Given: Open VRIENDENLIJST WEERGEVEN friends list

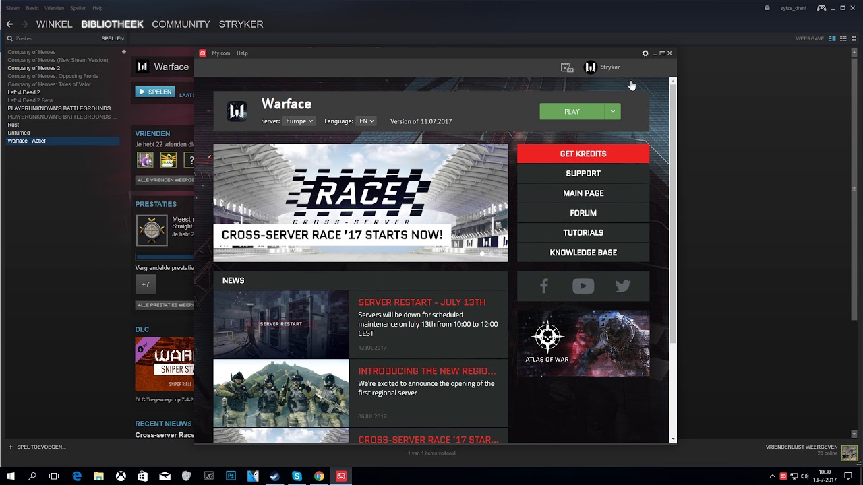Looking at the screenshot, I should [x=802, y=447].
